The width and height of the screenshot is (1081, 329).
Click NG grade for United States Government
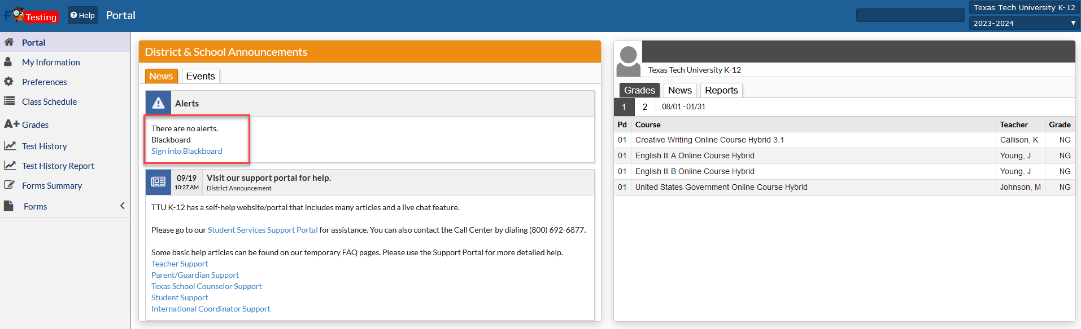pyautogui.click(x=1065, y=187)
